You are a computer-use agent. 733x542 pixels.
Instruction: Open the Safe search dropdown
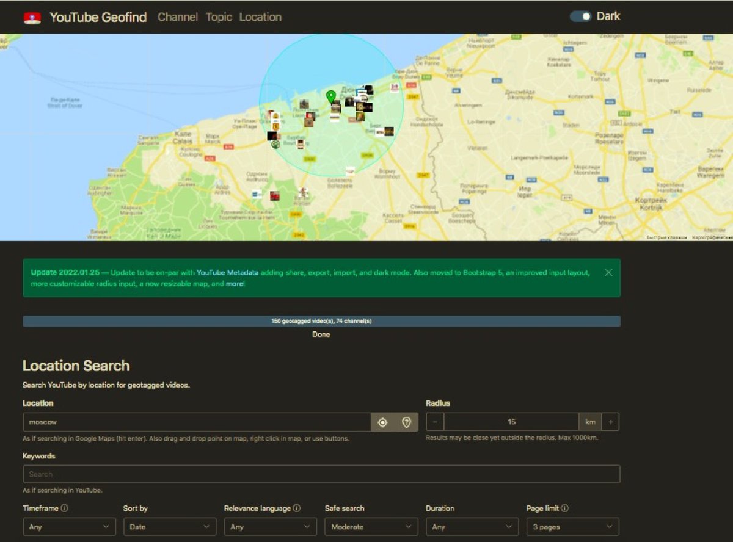tap(371, 526)
